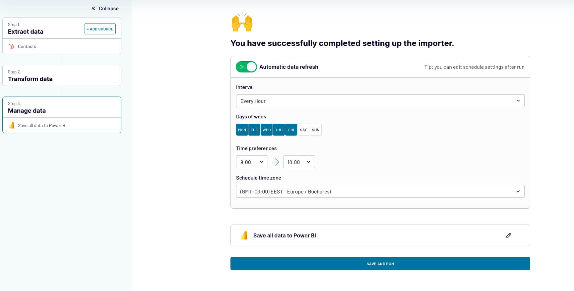Click the arrow icon between time preferences

coord(276,162)
